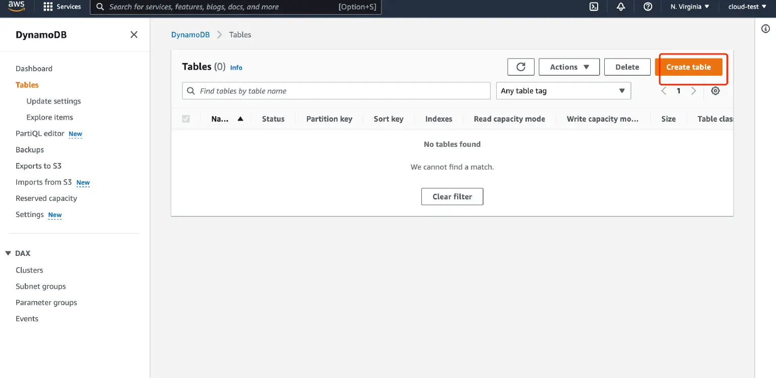This screenshot has width=776, height=378.
Task: Open the notifications bell
Action: coord(621,7)
